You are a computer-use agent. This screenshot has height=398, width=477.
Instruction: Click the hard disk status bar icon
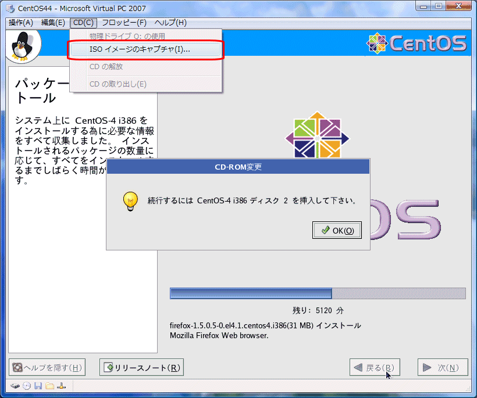(x=15, y=386)
